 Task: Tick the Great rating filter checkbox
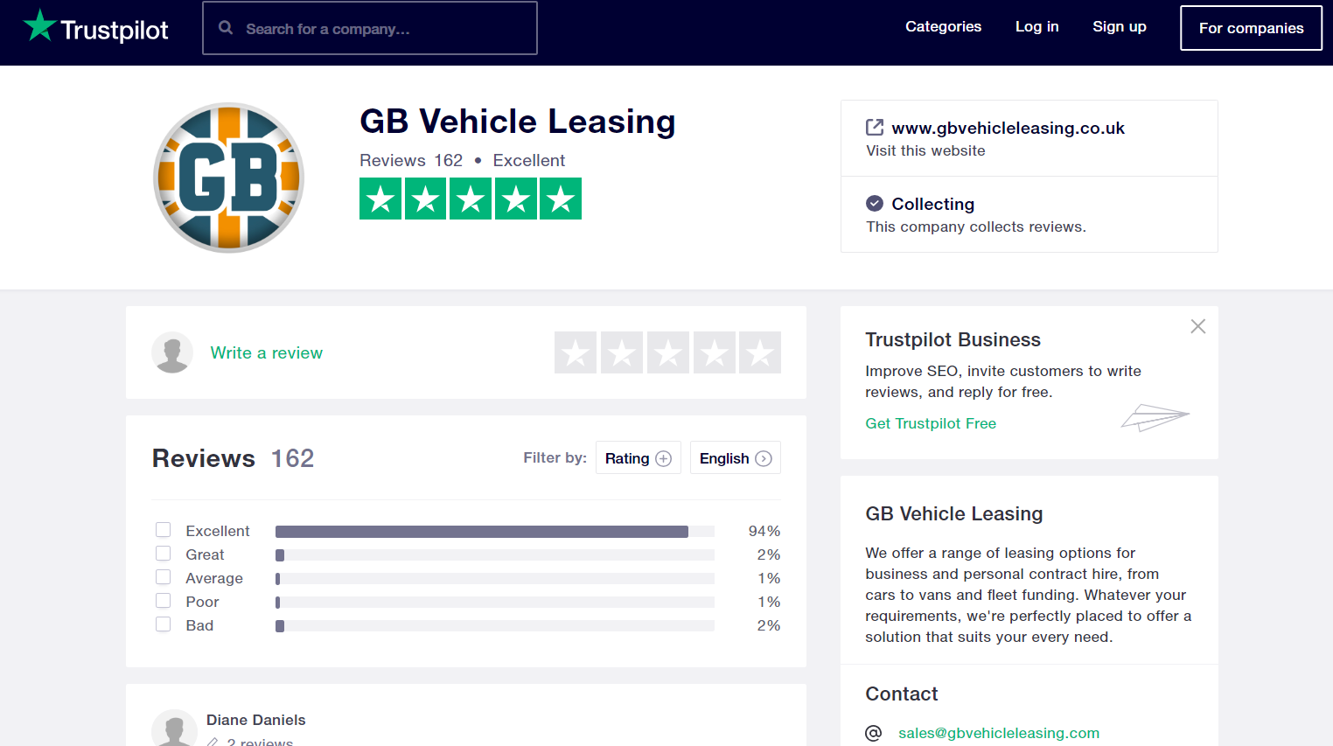(x=164, y=554)
